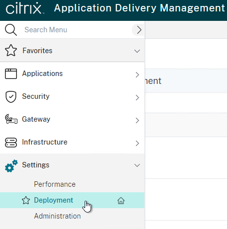Click the Security shield icon
Viewport: 227px width, 229px height.
[x=11, y=97]
